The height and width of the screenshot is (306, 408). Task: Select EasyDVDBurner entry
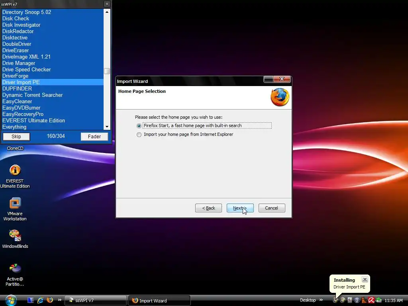(x=52, y=108)
